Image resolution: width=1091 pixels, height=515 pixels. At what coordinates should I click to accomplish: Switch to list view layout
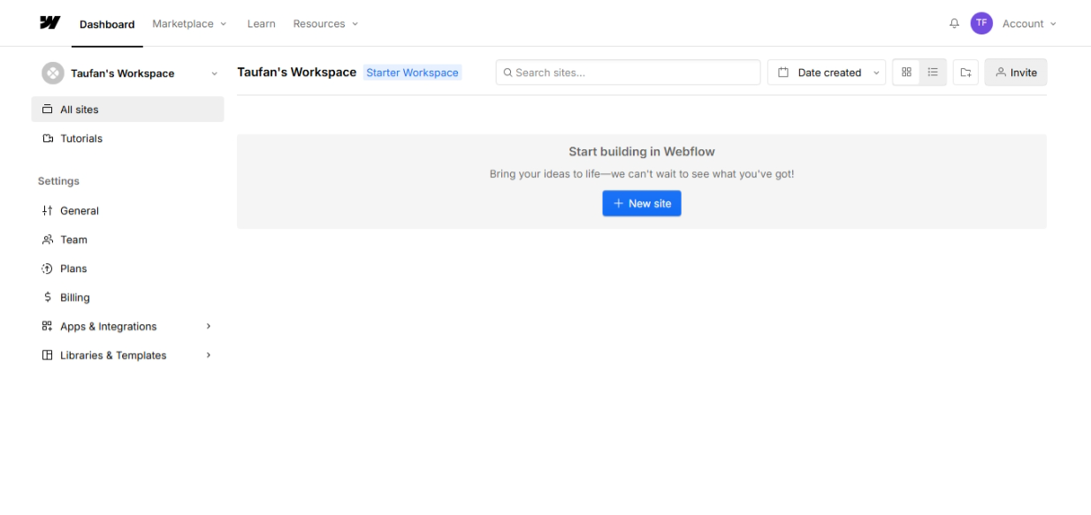point(933,72)
